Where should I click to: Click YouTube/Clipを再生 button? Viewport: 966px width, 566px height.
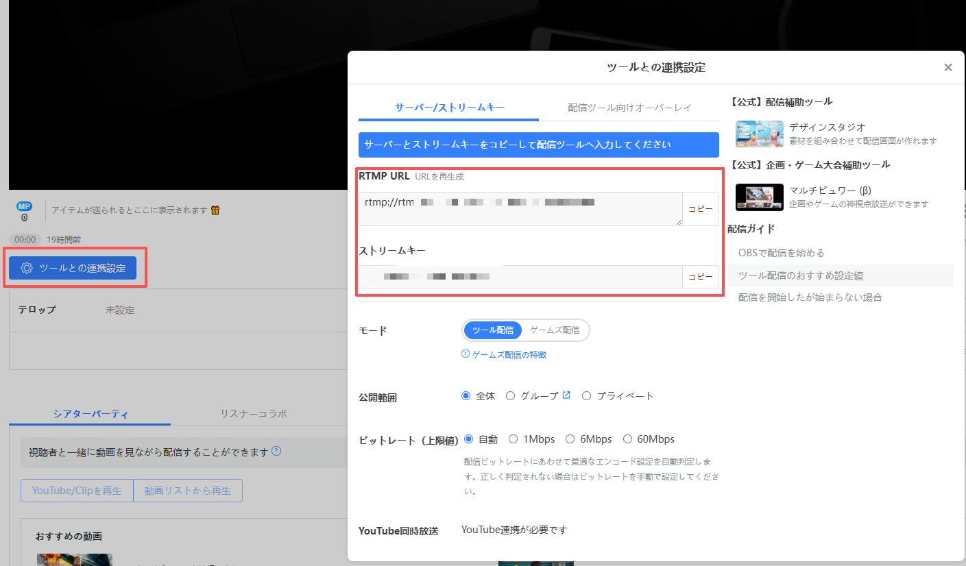(77, 490)
